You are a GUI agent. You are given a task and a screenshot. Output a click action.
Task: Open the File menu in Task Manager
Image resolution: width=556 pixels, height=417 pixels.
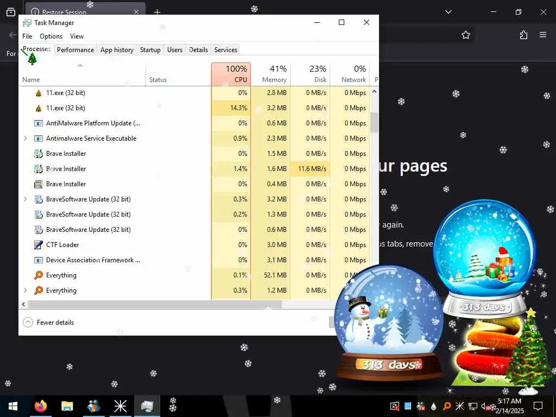[27, 36]
